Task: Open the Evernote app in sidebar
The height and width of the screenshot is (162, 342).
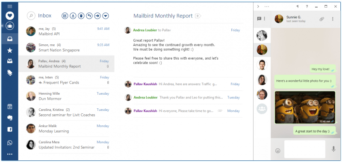Action: point(9,118)
